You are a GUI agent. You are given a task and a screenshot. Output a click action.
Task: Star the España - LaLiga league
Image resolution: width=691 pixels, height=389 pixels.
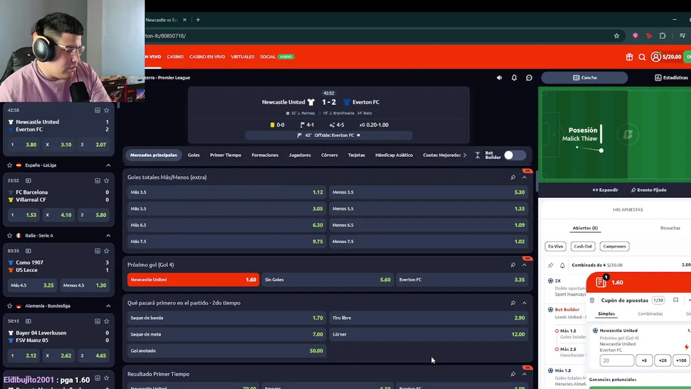10,165
